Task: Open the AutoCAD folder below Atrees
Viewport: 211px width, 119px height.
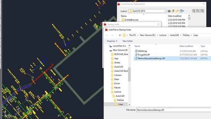Action: click(x=117, y=67)
